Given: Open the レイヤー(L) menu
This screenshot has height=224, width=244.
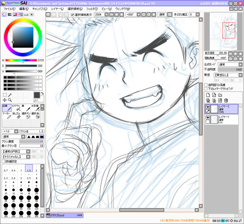Looking at the screenshot, I should click(57, 9).
